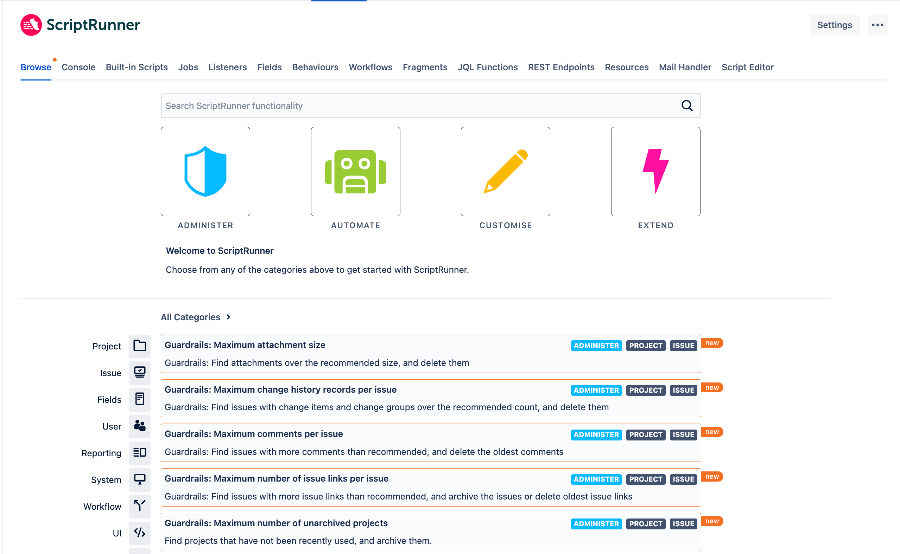Open the Fields tab in navigation
The image size is (900, 554).
click(269, 67)
